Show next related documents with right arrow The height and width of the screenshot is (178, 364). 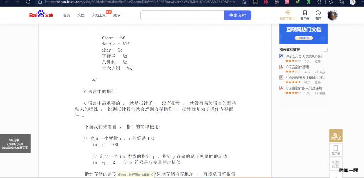pyautogui.click(x=326, y=49)
